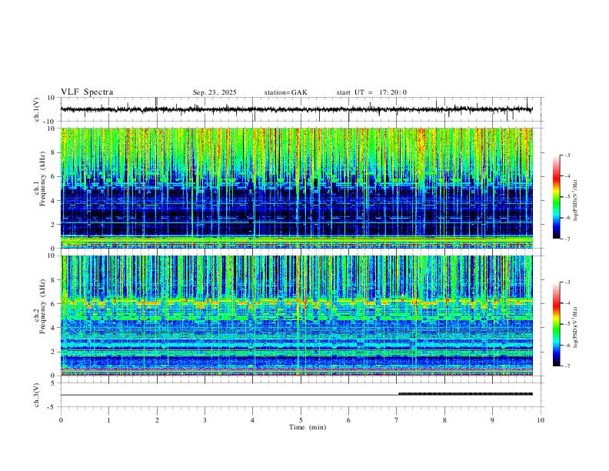Screen dimensions: 609x471
Task: Click the time axis tick label "5"
Action: click(x=301, y=420)
